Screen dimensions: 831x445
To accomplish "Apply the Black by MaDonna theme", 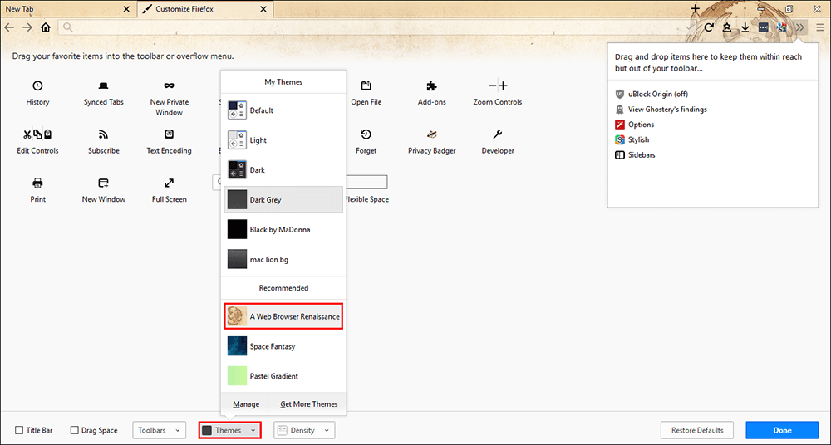I will tap(283, 229).
